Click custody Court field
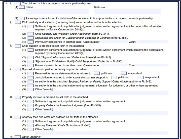Viewport: 181px width, 139px height. pyautogui.click(x=153, y=42)
